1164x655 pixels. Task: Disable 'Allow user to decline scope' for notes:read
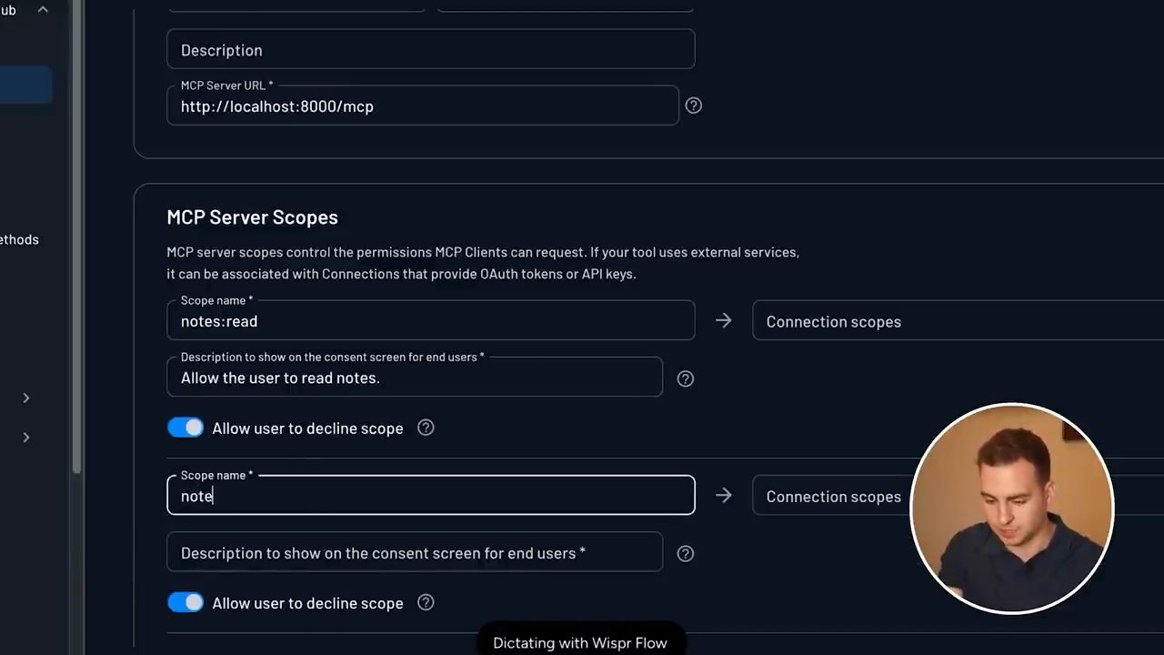click(186, 428)
